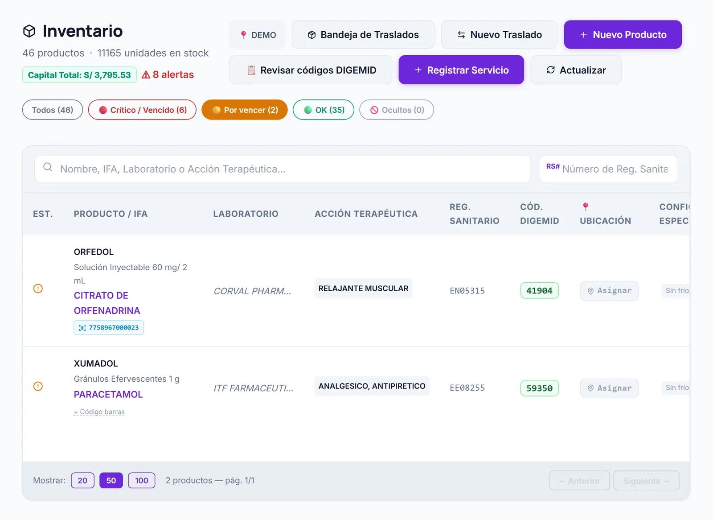The height and width of the screenshot is (520, 713).
Task: Click the RS# icon in registry field
Action: 553,166
